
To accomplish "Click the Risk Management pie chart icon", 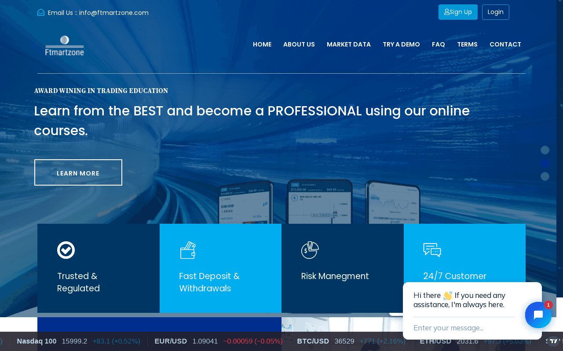I will click(x=310, y=250).
